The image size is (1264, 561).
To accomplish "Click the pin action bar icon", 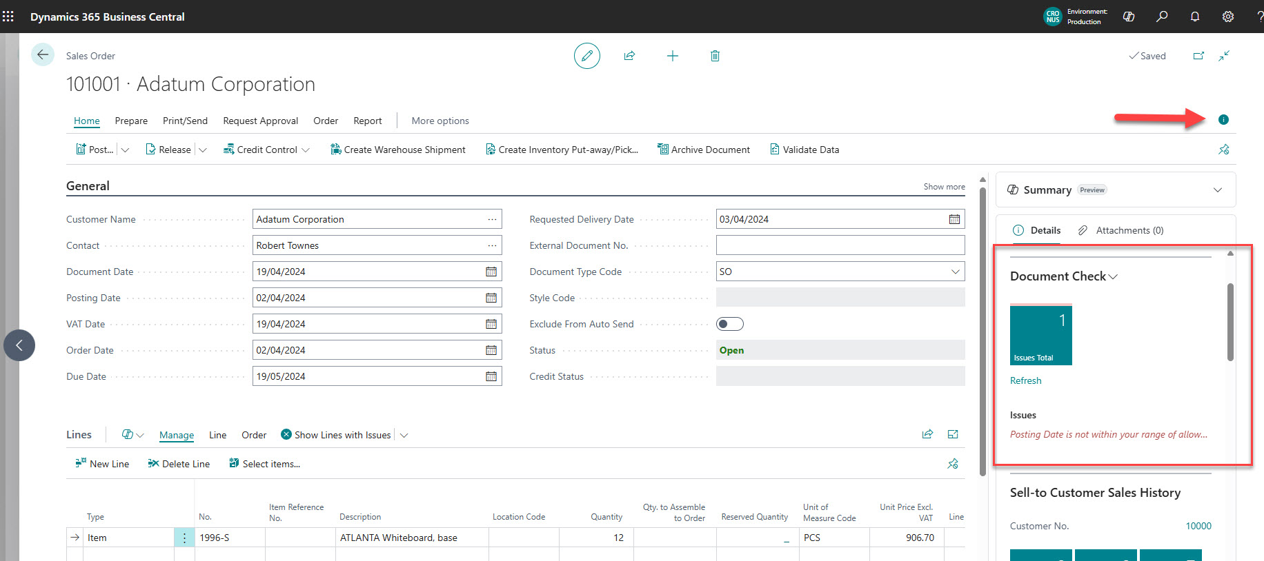I will point(1224,150).
